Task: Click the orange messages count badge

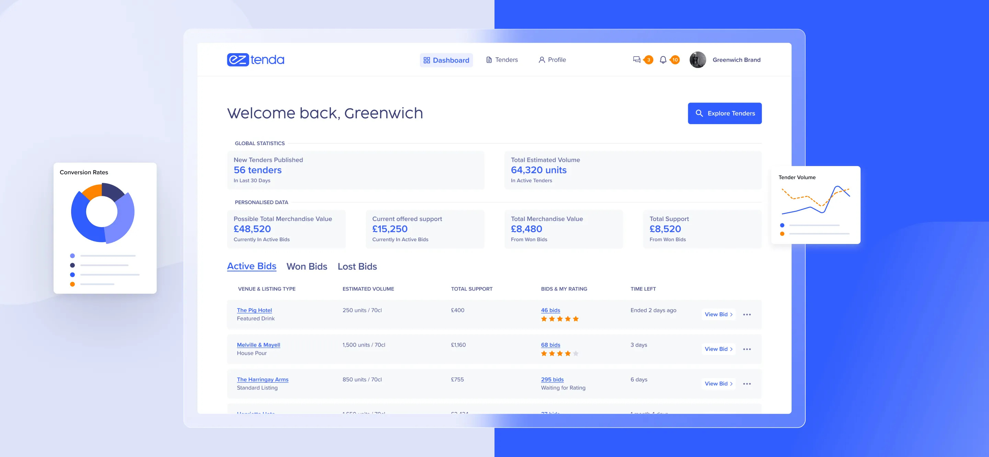Action: pyautogui.click(x=648, y=60)
